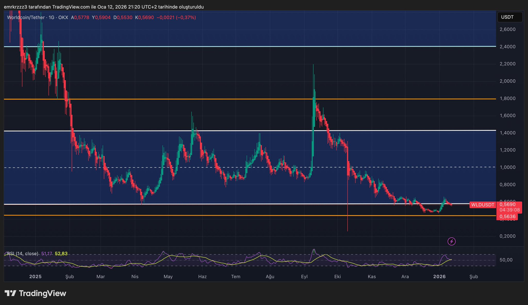Click the TradingView logo icon
This screenshot has width=528, height=305.
coord(10,293)
